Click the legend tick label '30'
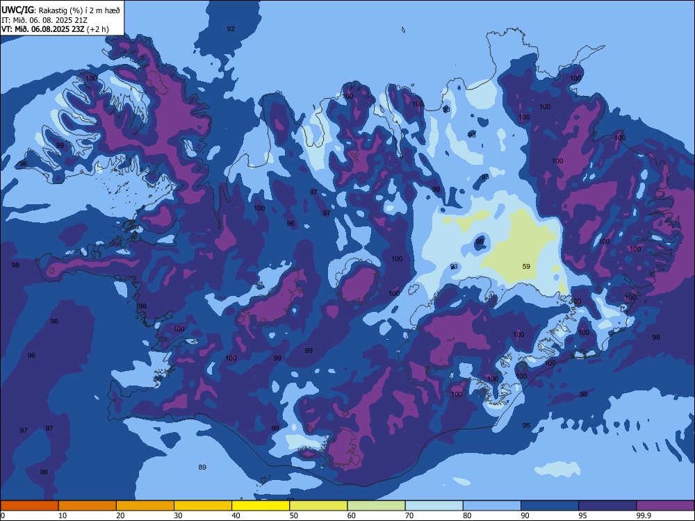 178,515
